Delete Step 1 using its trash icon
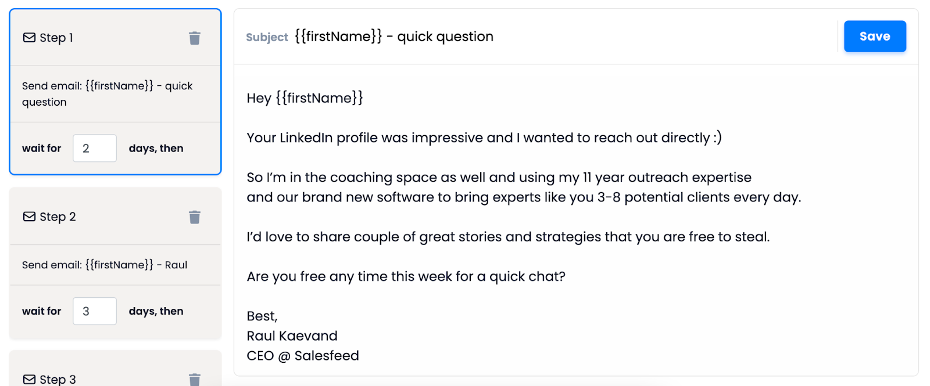 pyautogui.click(x=195, y=37)
